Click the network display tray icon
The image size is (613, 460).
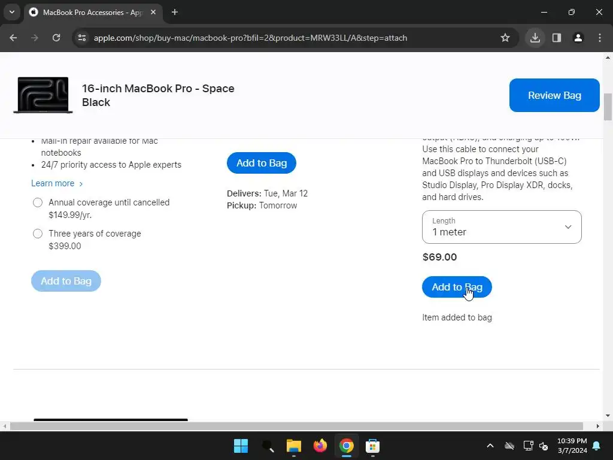point(528,446)
